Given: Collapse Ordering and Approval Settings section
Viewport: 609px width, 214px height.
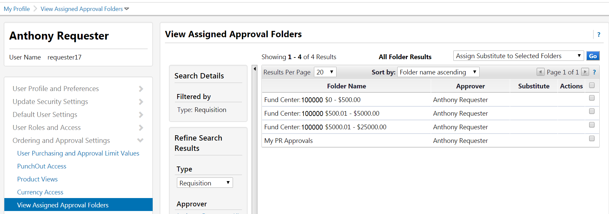Looking at the screenshot, I should coord(140,141).
